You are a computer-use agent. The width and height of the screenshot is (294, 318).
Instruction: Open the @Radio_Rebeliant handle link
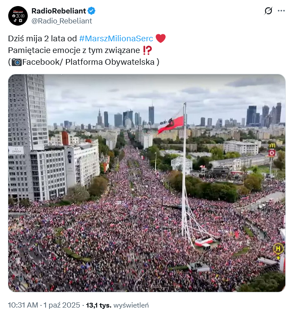coord(62,21)
